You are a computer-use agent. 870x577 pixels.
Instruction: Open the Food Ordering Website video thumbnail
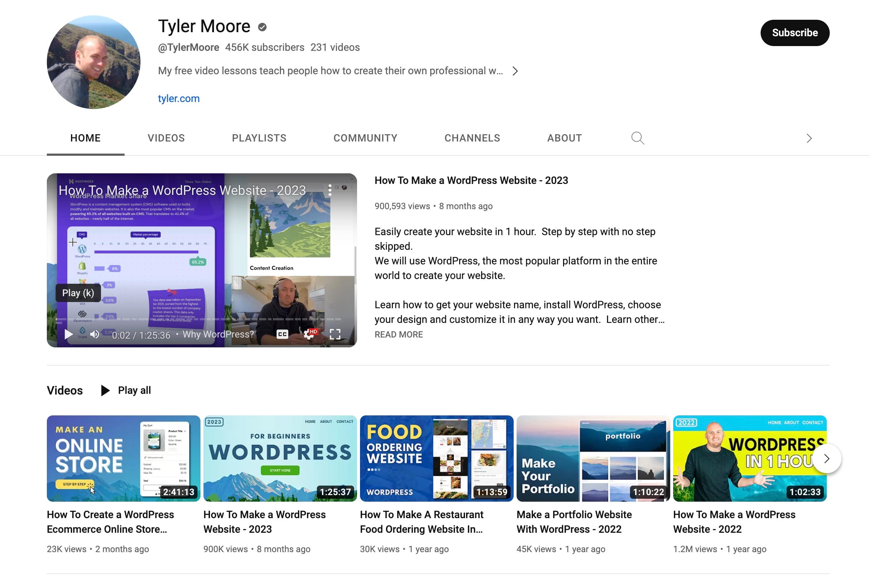(x=436, y=459)
